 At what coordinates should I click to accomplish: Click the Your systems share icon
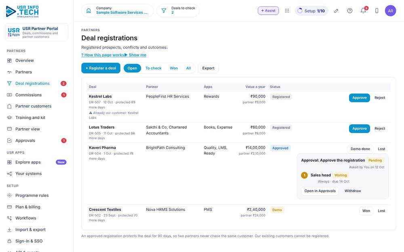(x=9, y=173)
